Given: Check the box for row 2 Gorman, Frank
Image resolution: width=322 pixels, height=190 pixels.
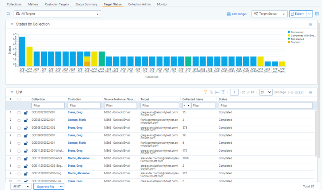Looking at the screenshot, I should click(19, 120).
